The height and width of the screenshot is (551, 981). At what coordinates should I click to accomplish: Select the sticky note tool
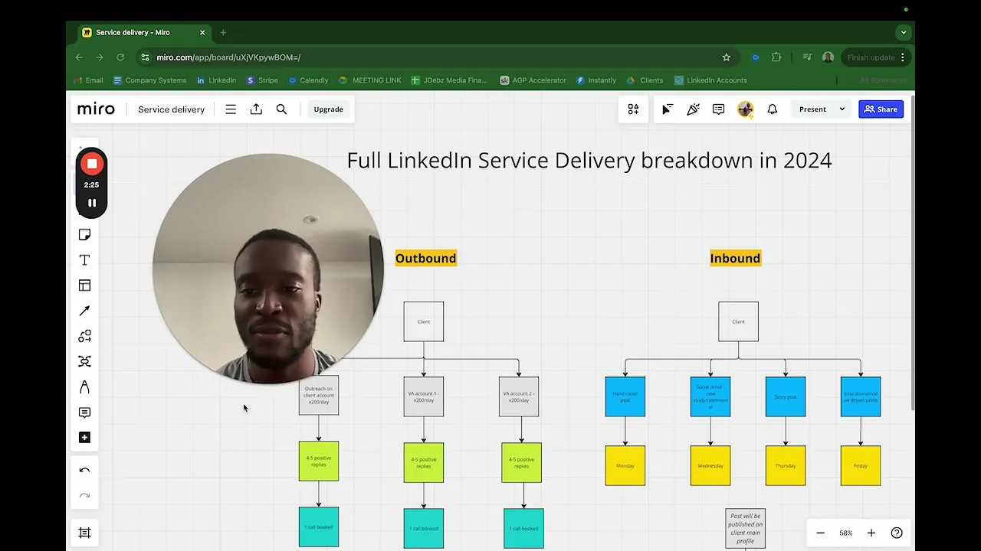click(84, 235)
